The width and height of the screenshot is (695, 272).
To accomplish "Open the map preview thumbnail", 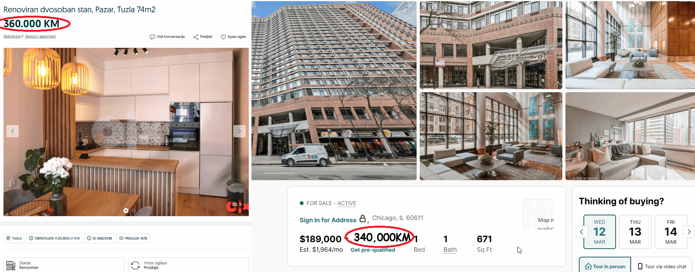I will [x=538, y=214].
